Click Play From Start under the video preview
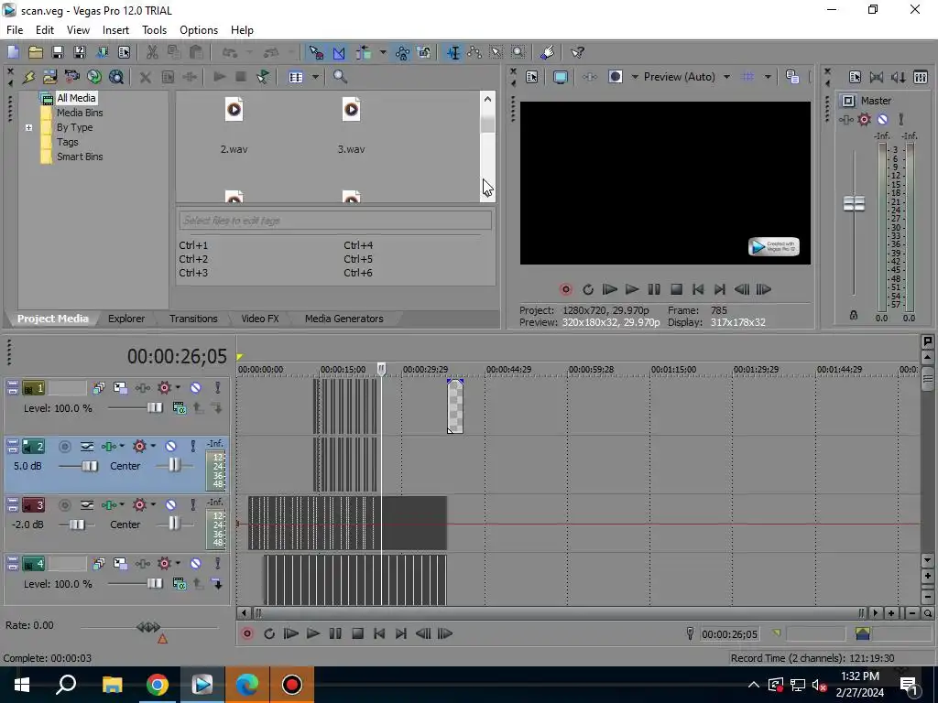The width and height of the screenshot is (938, 703). (609, 289)
